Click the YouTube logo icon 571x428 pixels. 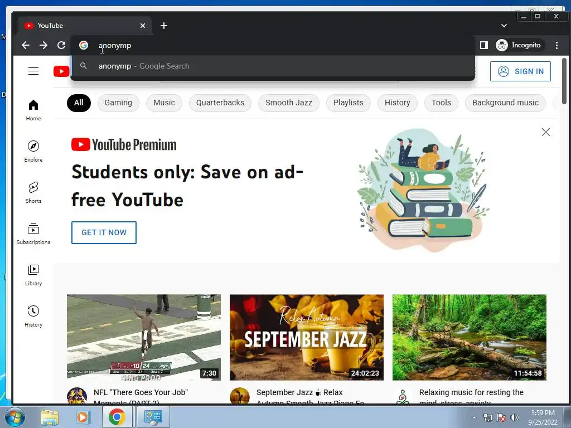click(61, 71)
